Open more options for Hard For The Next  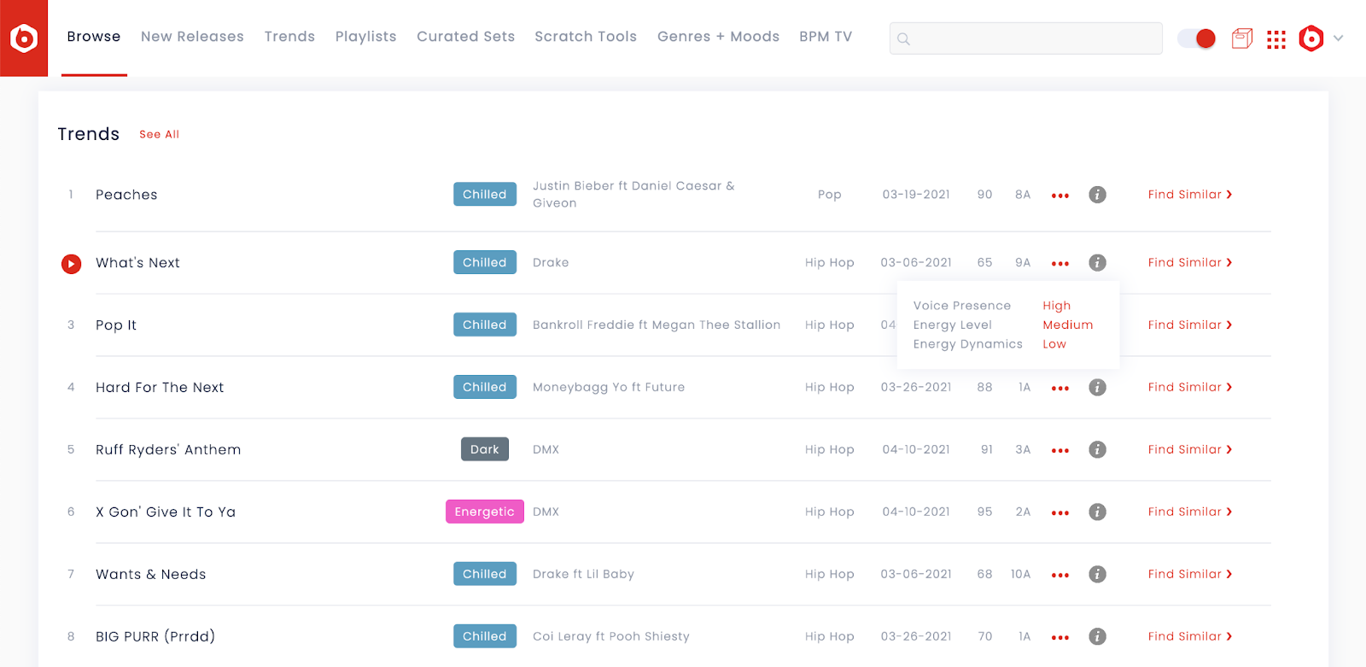pyautogui.click(x=1060, y=389)
